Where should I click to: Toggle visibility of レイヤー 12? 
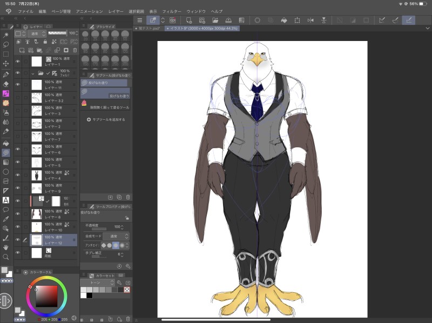[18, 239]
